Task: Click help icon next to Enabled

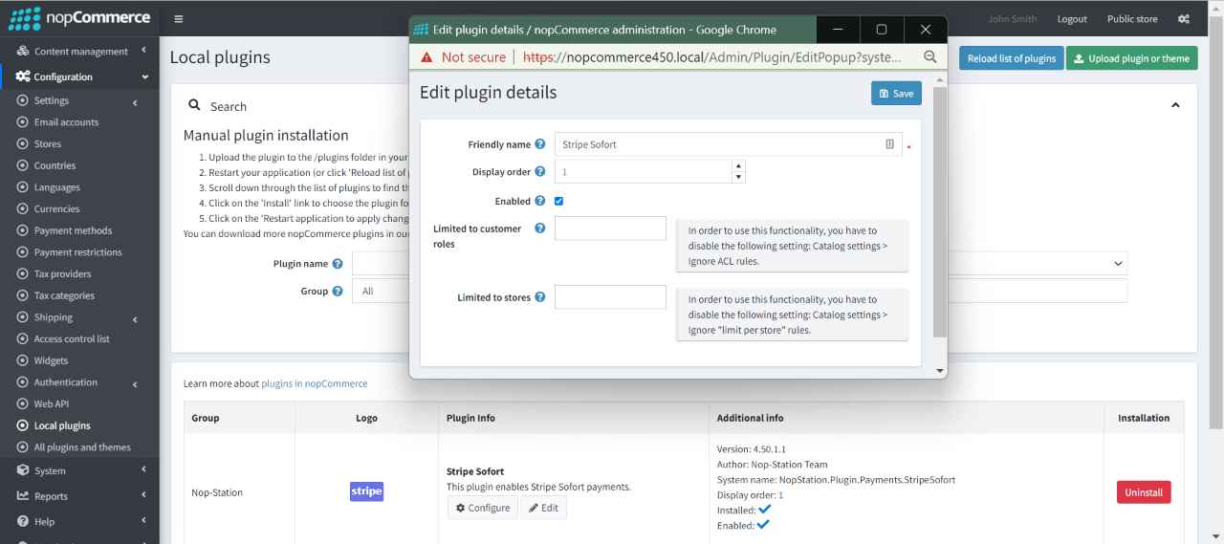Action: point(539,201)
